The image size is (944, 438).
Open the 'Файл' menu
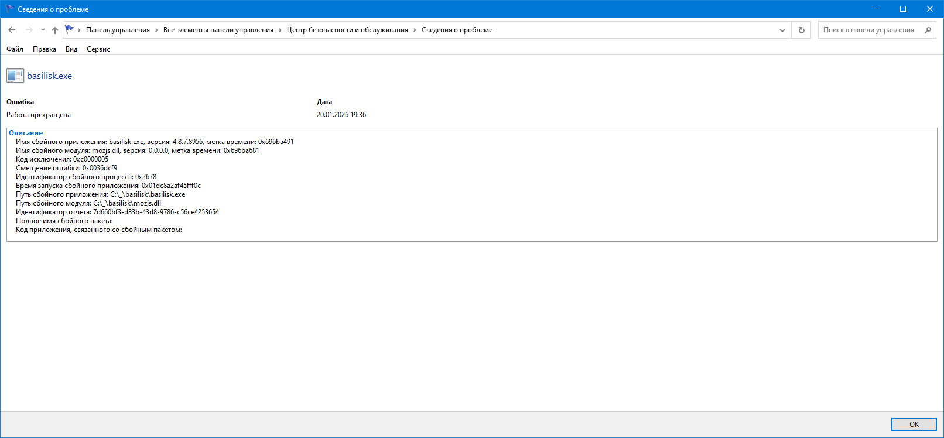tap(15, 49)
